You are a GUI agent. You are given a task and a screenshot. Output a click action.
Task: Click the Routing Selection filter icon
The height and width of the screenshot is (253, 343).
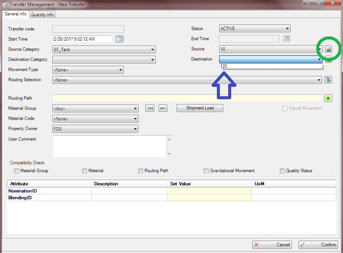click(328, 79)
